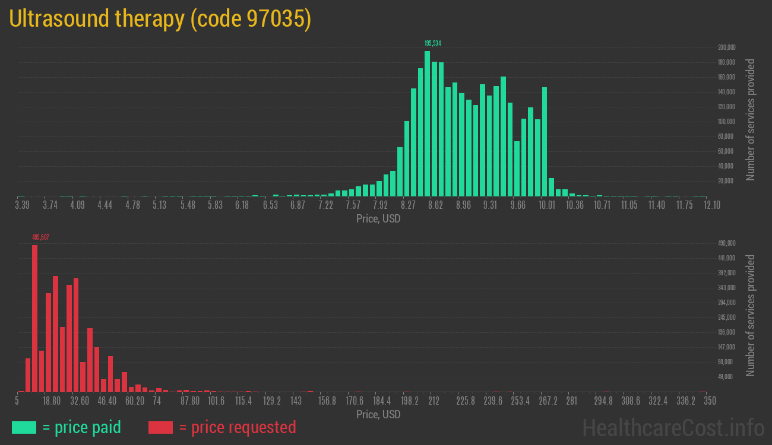Screen dimensions: 772x445
Task: Click the 195,534 peak value label
Action: pyautogui.click(x=432, y=43)
